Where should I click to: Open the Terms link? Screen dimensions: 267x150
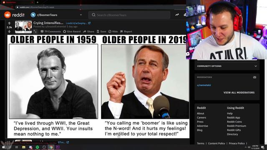(200, 143)
